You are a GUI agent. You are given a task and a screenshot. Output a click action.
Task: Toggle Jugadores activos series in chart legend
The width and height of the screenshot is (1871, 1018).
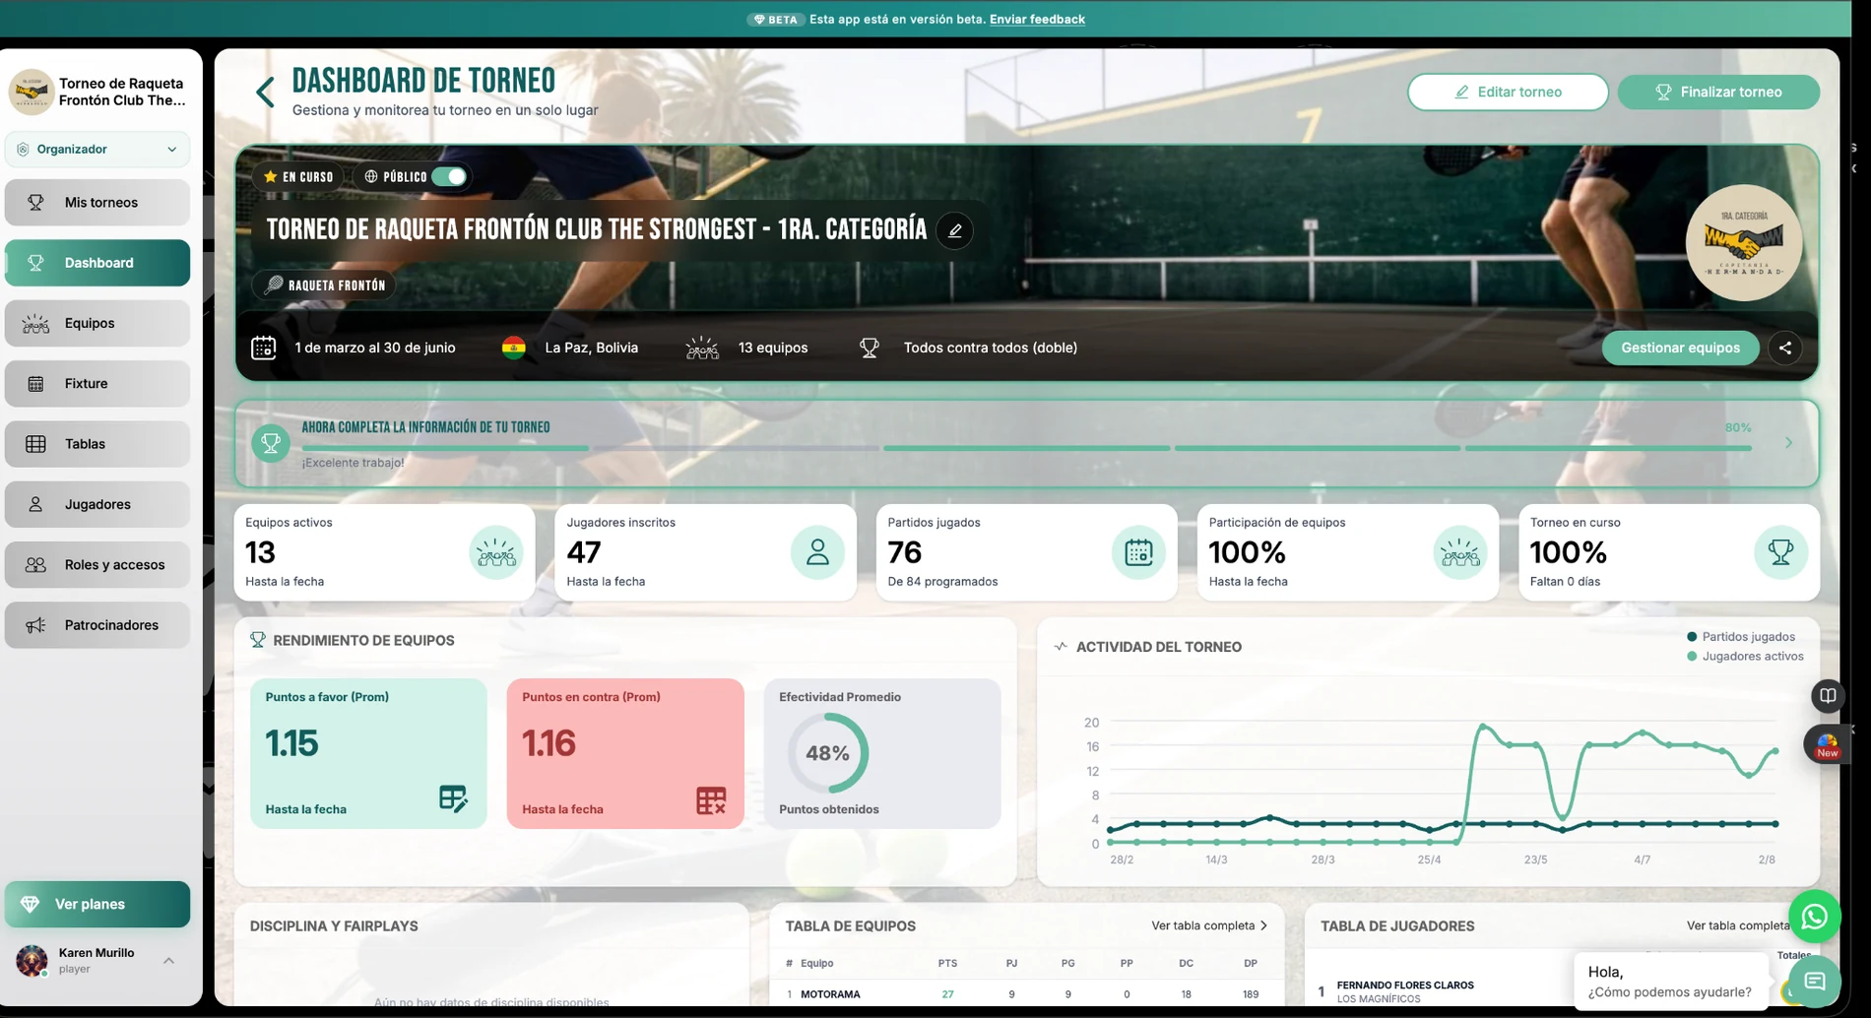1745,657
